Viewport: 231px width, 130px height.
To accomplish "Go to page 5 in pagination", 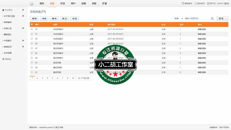I will point(52,78).
